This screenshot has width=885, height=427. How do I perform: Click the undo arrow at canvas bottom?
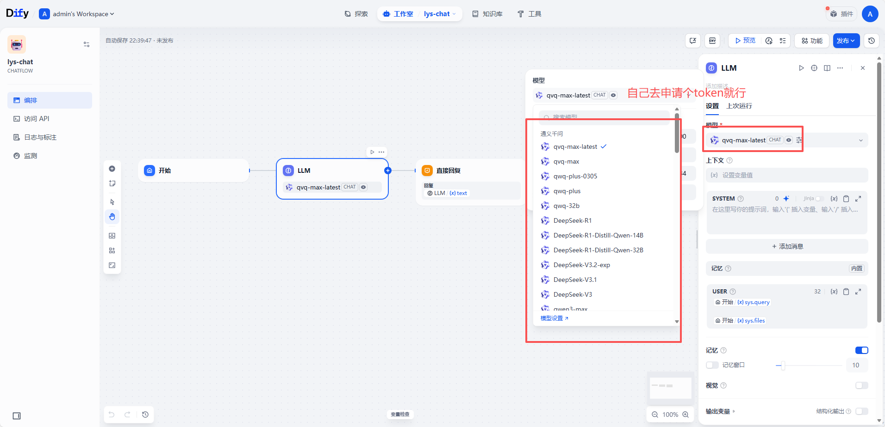coord(112,415)
